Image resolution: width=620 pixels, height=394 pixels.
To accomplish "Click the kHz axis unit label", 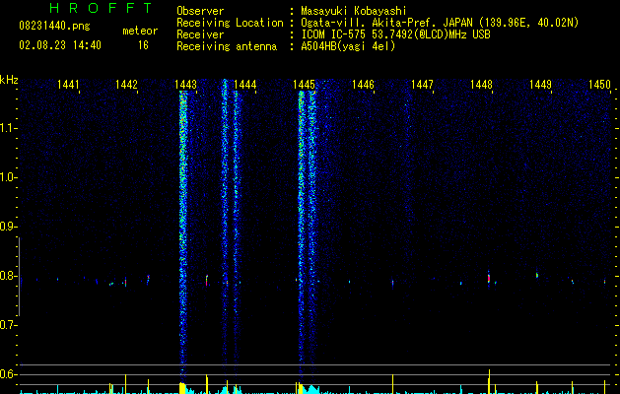I will pos(9,80).
